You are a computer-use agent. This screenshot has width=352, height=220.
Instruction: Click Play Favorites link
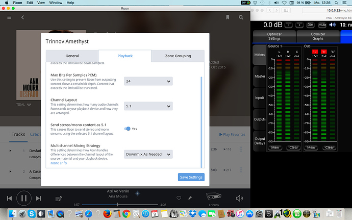232,134
